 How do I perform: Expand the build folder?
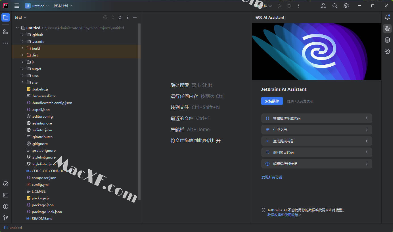click(x=23, y=48)
